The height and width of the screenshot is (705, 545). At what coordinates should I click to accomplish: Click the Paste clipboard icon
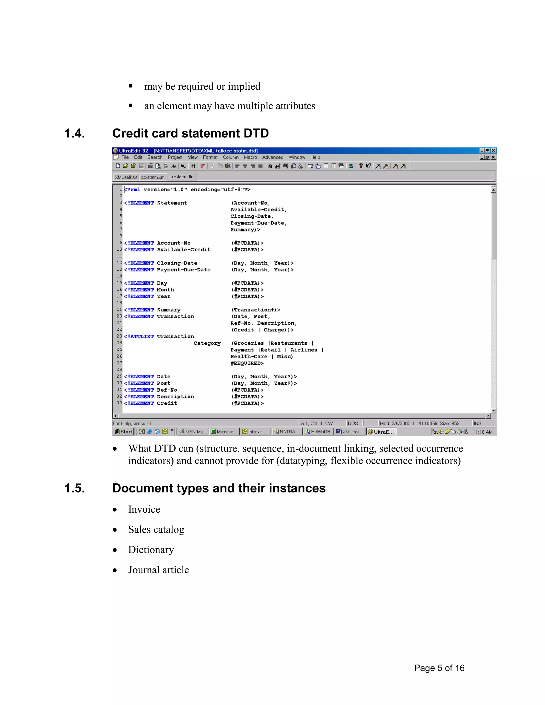pyautogui.click(x=228, y=166)
